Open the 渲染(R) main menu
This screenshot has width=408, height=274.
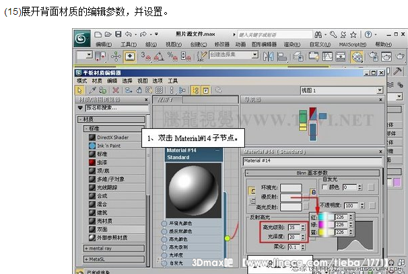[292, 44]
